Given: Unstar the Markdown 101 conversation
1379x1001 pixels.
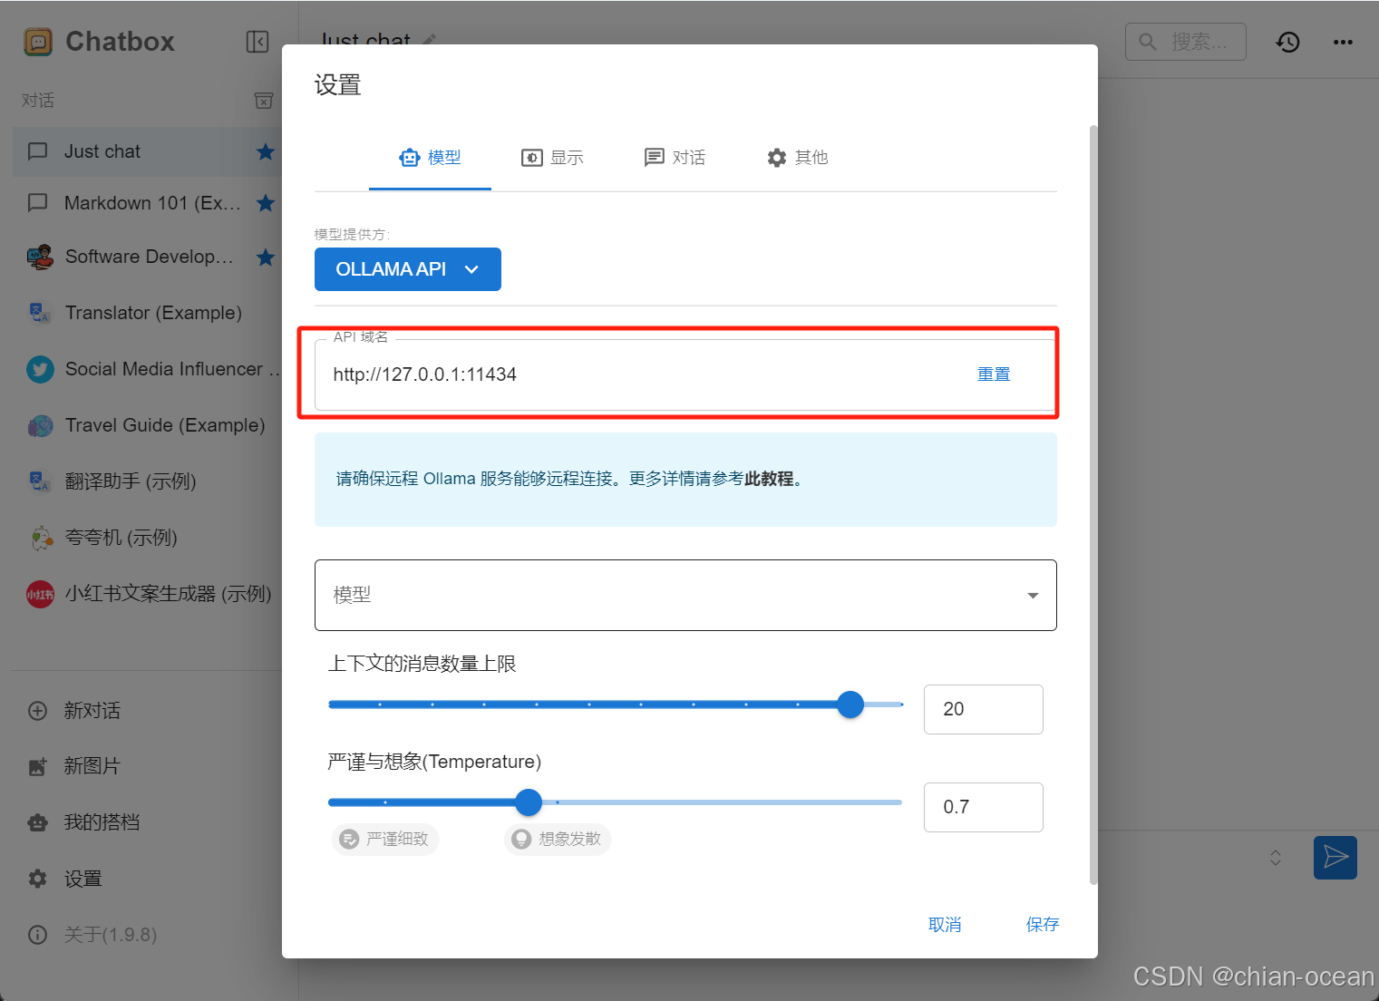Looking at the screenshot, I should click(265, 203).
